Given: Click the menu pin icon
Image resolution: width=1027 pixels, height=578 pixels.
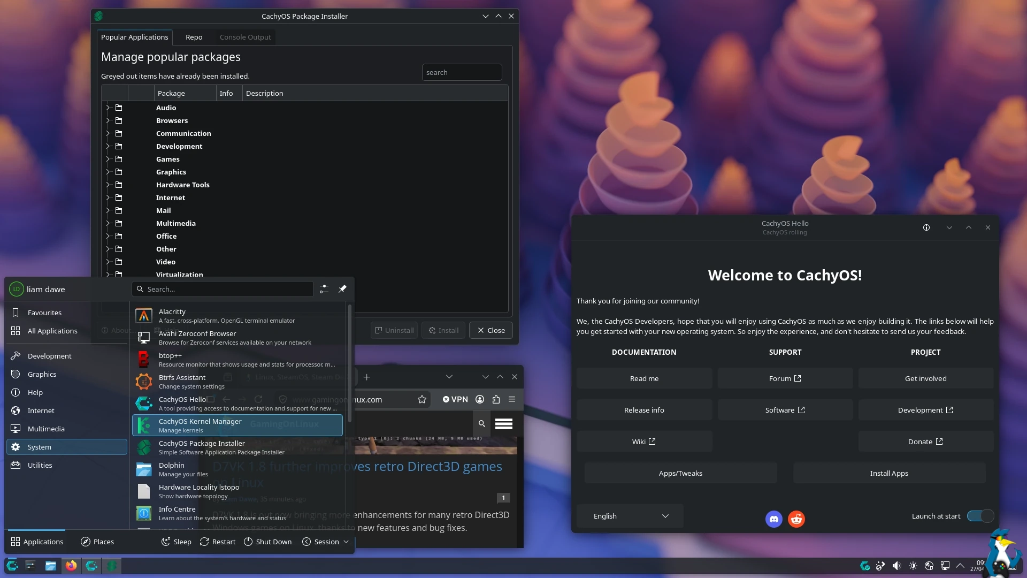Looking at the screenshot, I should [x=342, y=289].
